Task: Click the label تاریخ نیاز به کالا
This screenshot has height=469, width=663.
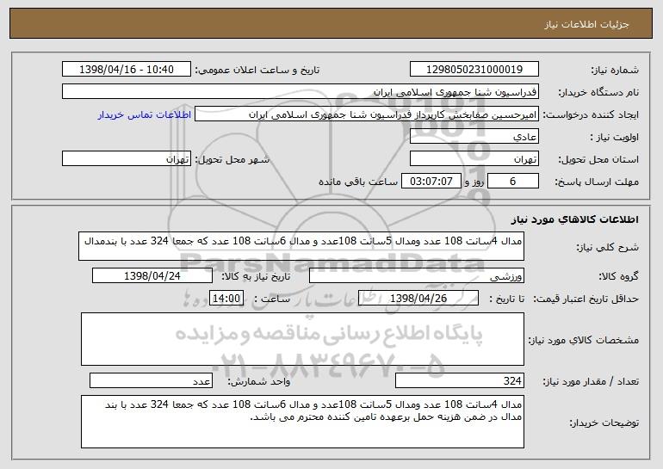Action: (256, 277)
